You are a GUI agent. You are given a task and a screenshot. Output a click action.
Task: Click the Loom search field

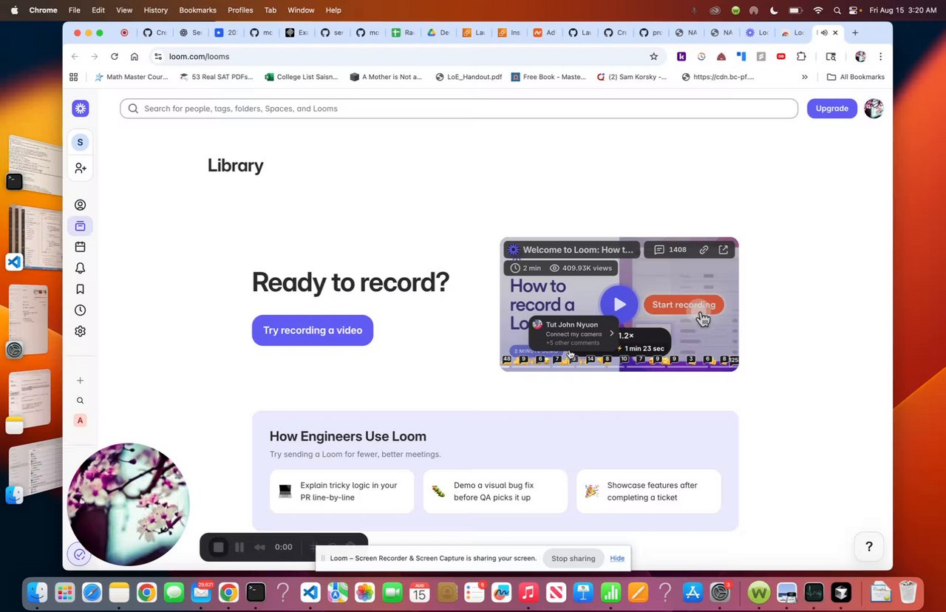point(459,109)
